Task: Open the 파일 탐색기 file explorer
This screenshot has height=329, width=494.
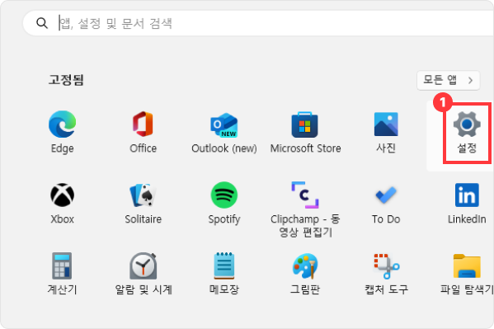Action: (x=467, y=274)
